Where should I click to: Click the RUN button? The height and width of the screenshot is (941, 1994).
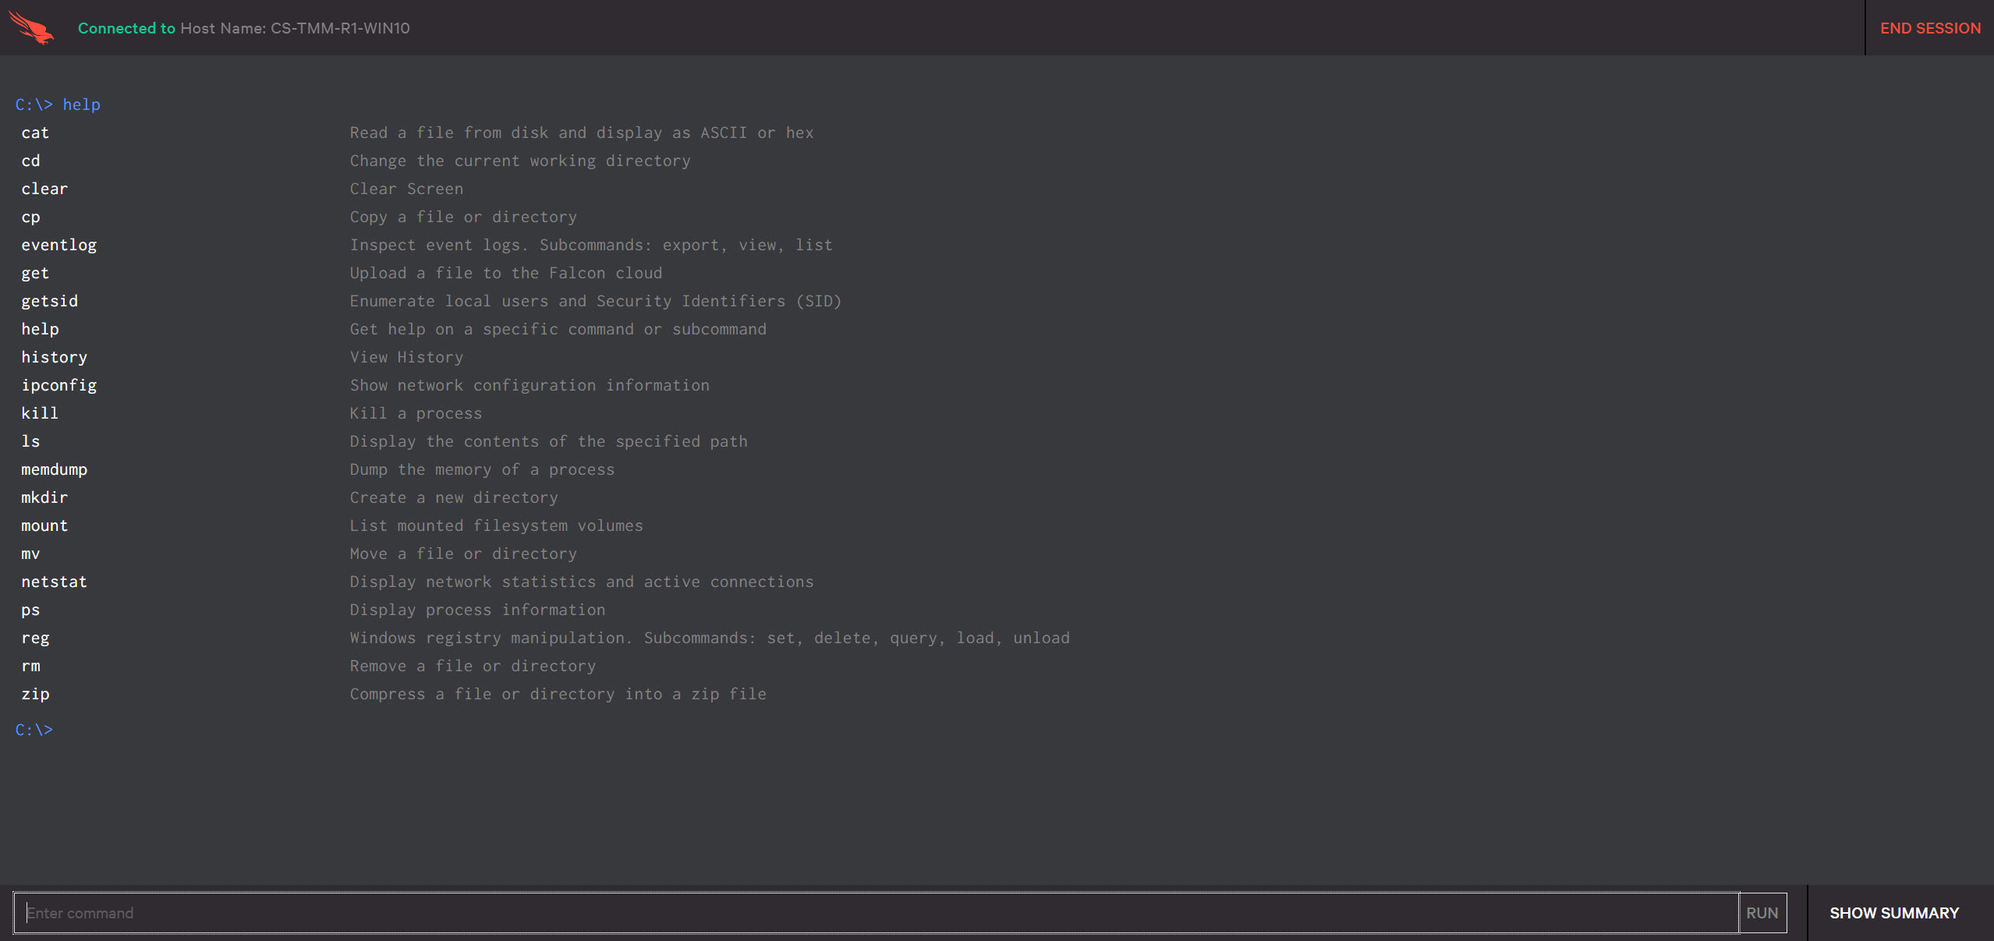coord(1762,913)
